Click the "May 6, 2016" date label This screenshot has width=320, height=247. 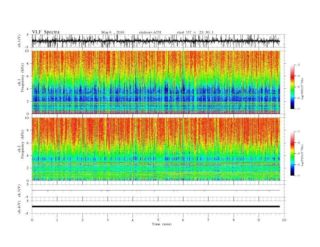pyautogui.click(x=113, y=32)
